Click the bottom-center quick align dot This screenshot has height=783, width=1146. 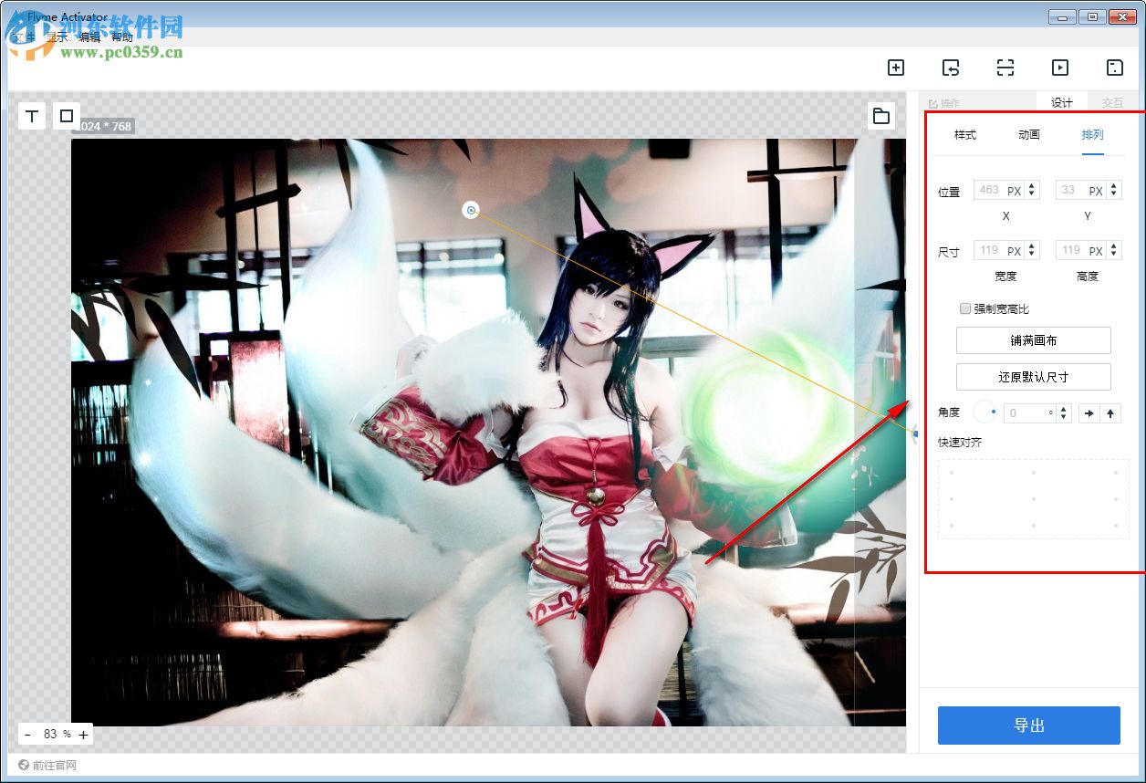point(1034,526)
